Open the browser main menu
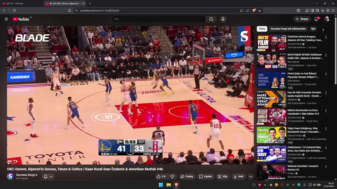Screen dimensions: 337x189 pos(333,10)
